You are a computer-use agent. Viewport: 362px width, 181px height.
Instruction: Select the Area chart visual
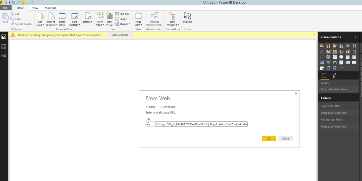328,51
